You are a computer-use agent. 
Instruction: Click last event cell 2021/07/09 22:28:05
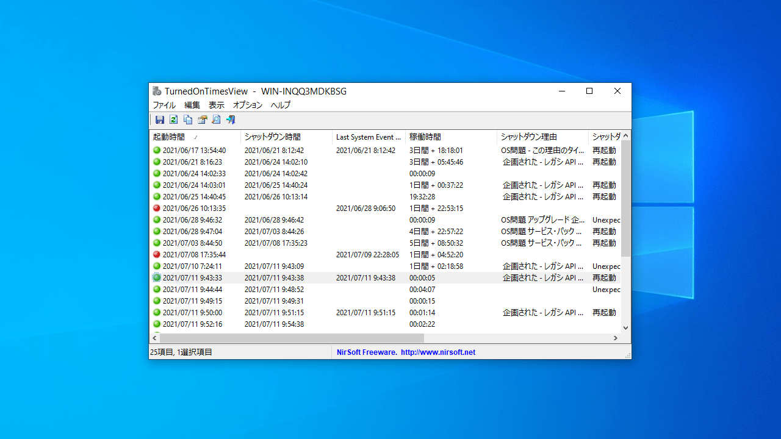point(367,254)
